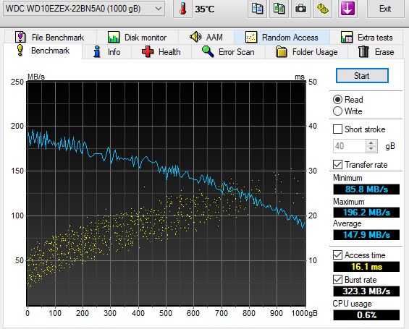Decrease short stroke value with down arrow
409x329 pixels.
pos(371,149)
